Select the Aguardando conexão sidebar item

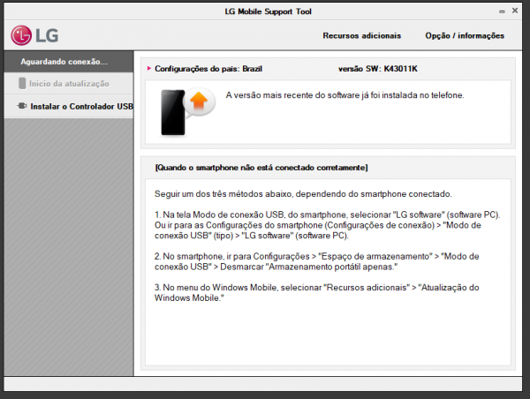[x=69, y=62]
